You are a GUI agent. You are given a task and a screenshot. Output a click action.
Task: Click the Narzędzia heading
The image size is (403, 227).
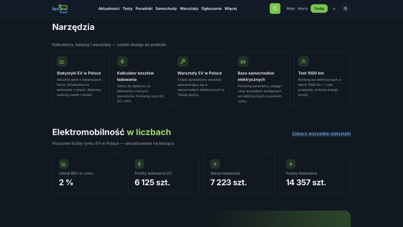tap(73, 27)
